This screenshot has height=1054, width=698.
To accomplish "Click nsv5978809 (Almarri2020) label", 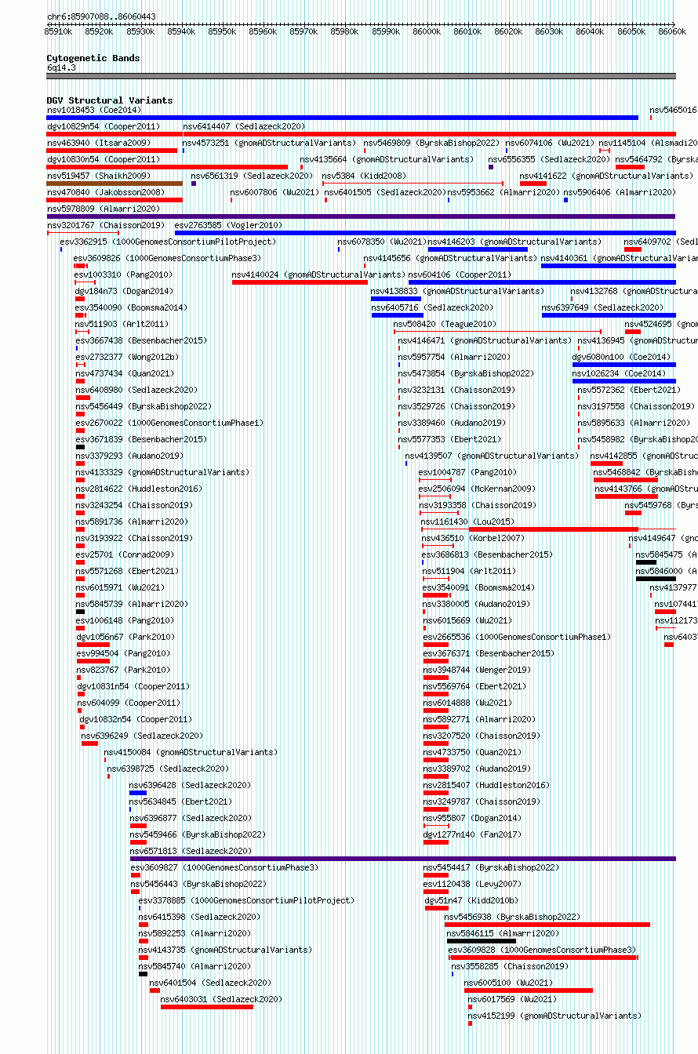I will coord(103,209).
